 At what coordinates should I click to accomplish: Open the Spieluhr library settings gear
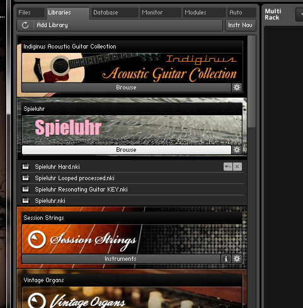(237, 150)
